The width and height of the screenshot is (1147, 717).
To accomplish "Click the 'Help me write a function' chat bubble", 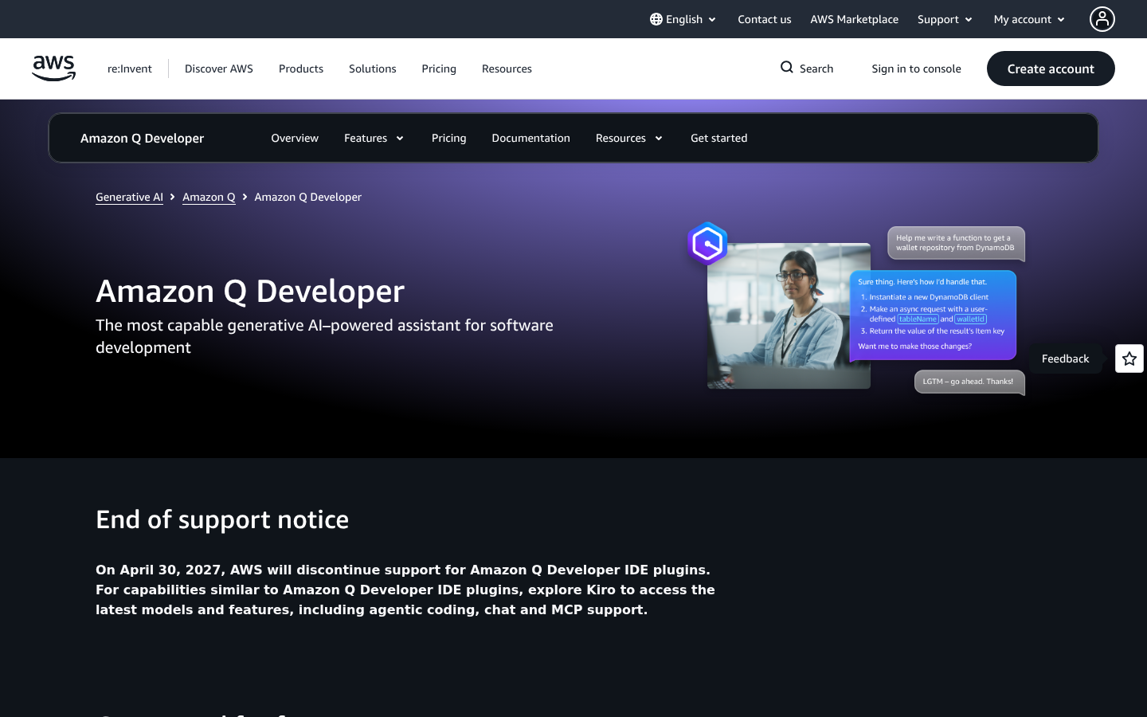I will click(956, 243).
